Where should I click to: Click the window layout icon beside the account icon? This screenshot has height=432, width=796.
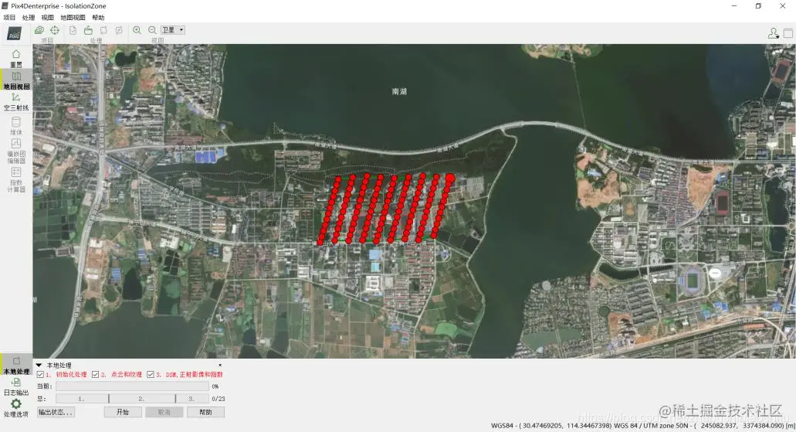(x=788, y=33)
